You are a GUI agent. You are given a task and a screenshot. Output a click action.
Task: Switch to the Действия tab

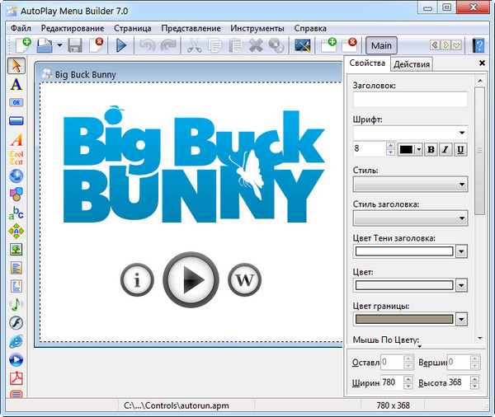point(412,64)
